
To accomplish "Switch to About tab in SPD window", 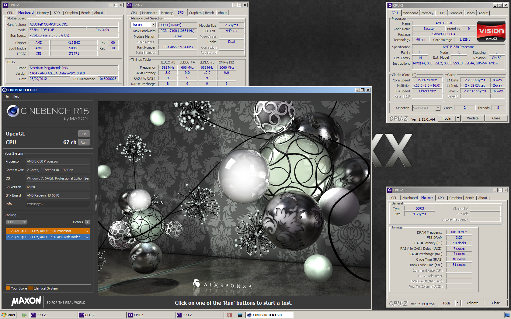I will point(222,13).
